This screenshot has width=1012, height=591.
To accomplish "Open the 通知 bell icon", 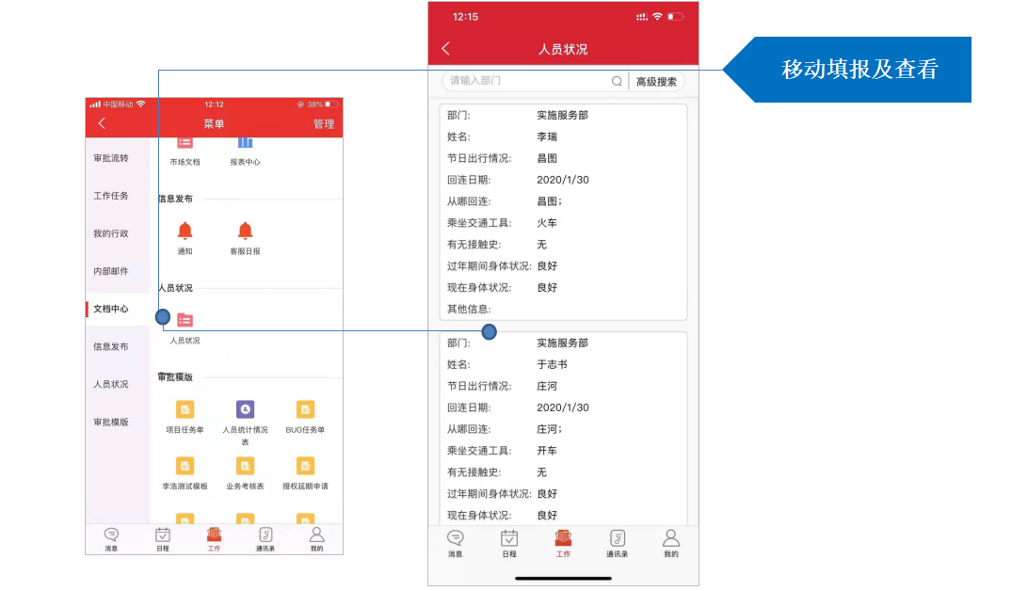I will coord(185,232).
